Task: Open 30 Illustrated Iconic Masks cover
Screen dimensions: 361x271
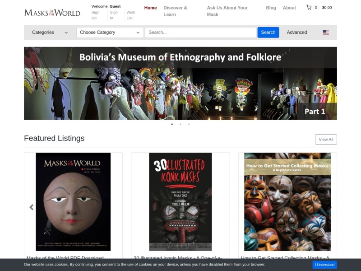Action: (x=180, y=202)
